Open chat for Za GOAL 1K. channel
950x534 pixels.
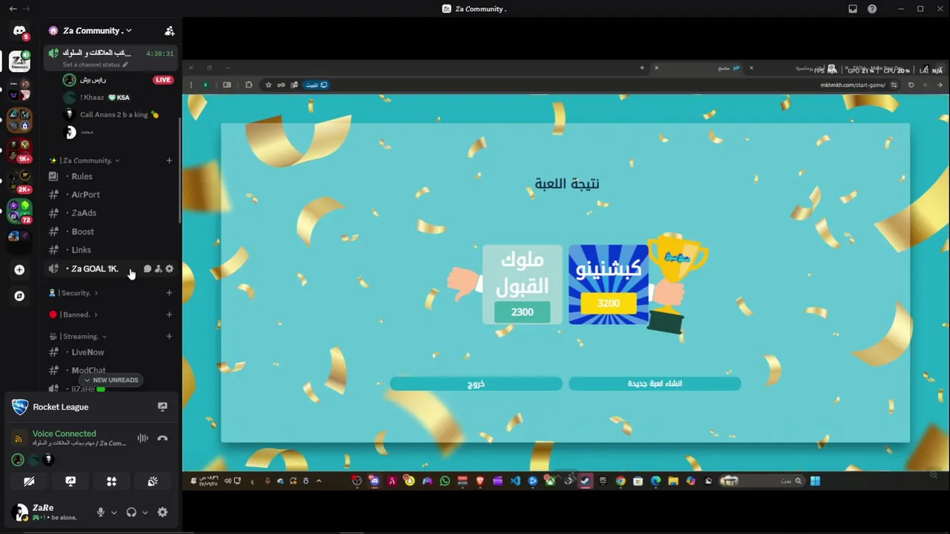pos(147,268)
